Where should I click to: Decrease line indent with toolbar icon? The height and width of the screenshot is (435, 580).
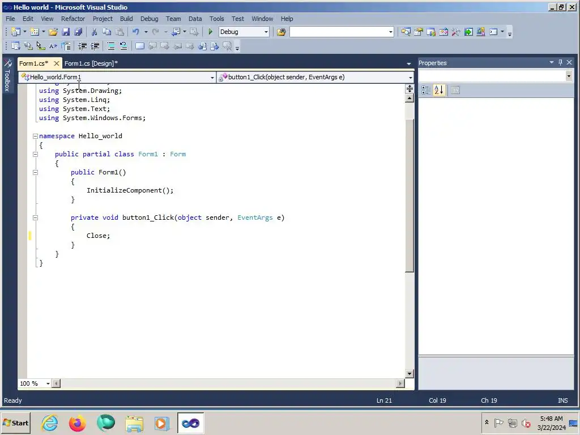pos(83,46)
